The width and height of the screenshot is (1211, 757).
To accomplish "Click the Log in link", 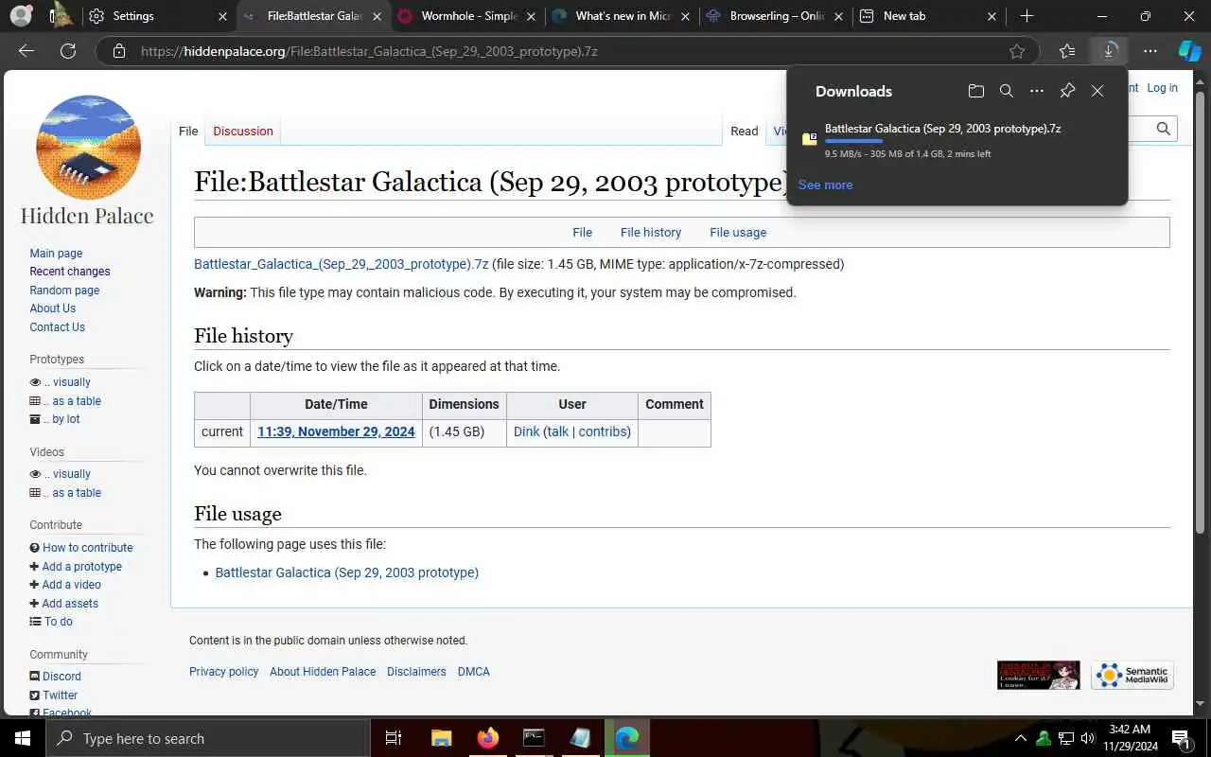I will [1162, 88].
